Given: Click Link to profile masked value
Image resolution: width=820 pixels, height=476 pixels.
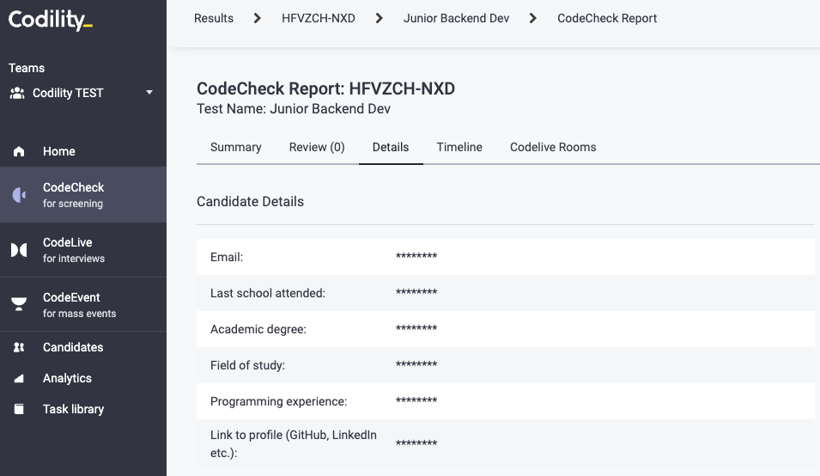Looking at the screenshot, I should pos(416,443).
